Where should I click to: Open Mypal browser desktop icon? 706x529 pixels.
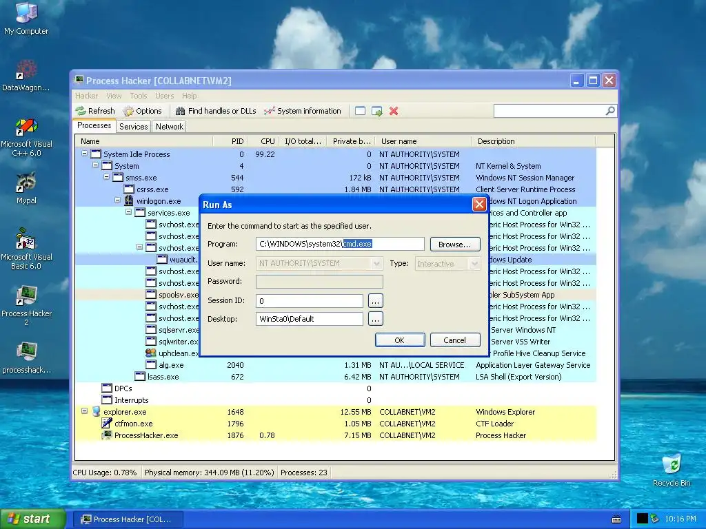(x=26, y=188)
